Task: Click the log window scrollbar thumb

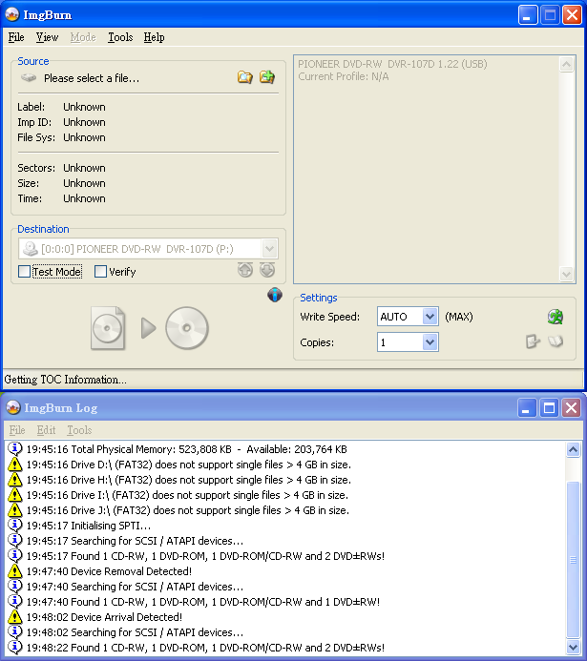Action: (x=573, y=559)
